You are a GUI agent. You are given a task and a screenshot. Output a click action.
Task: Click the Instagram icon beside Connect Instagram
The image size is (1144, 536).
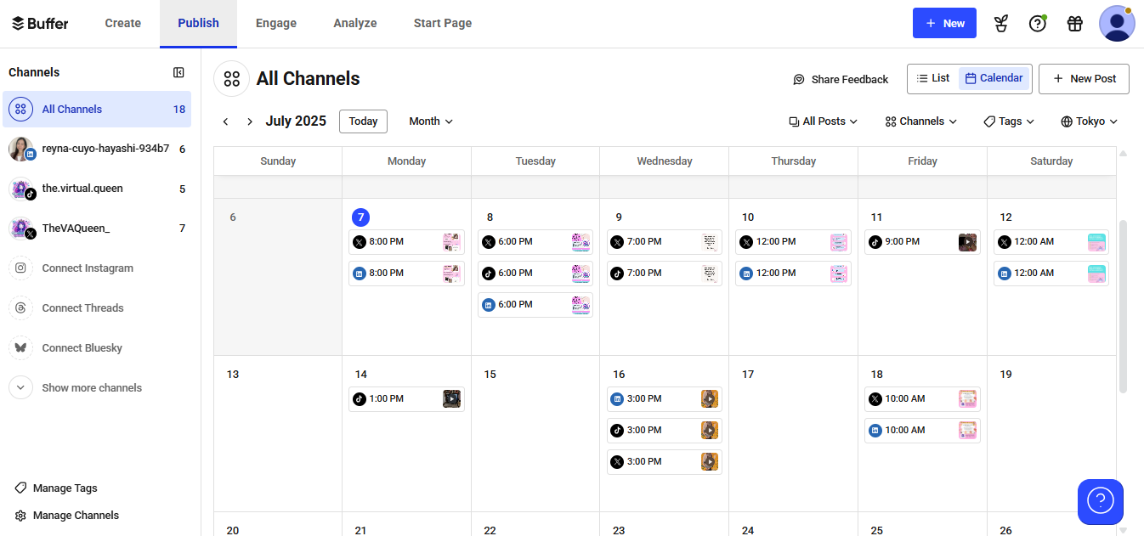[21, 268]
